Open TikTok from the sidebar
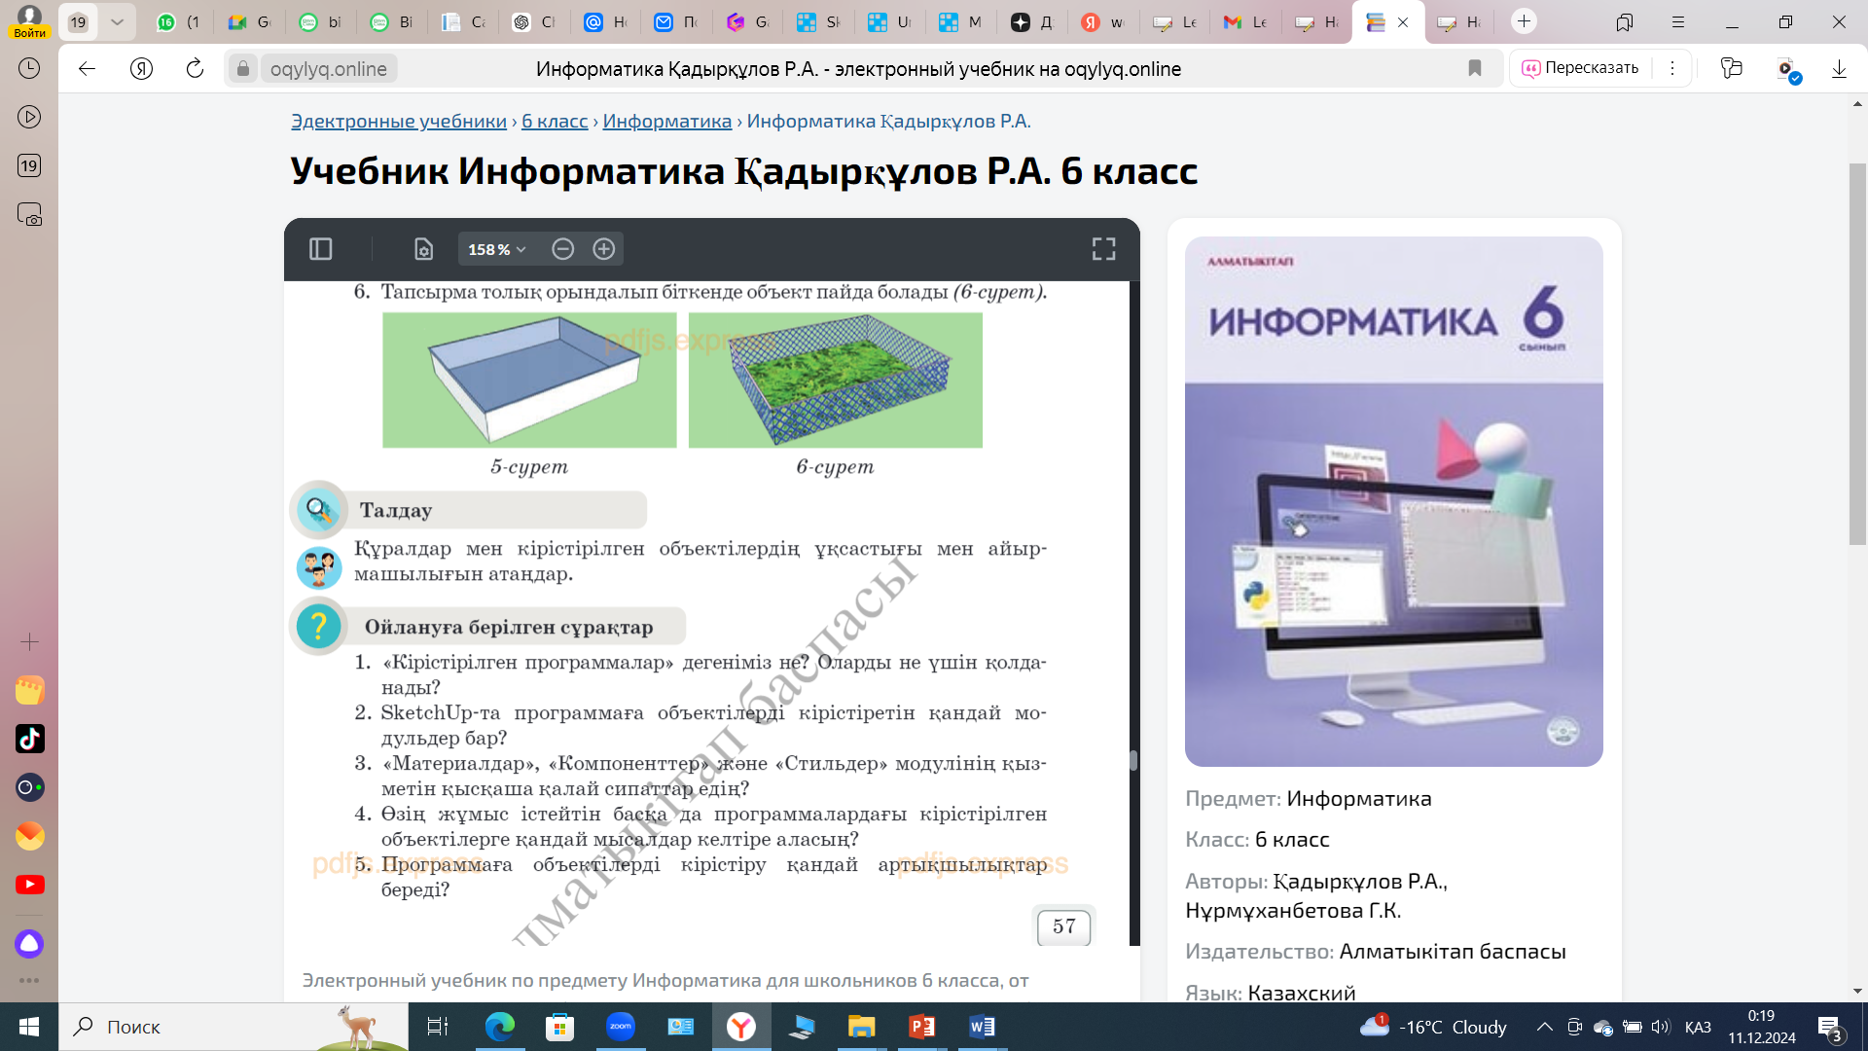The image size is (1868, 1051). pos(29,739)
